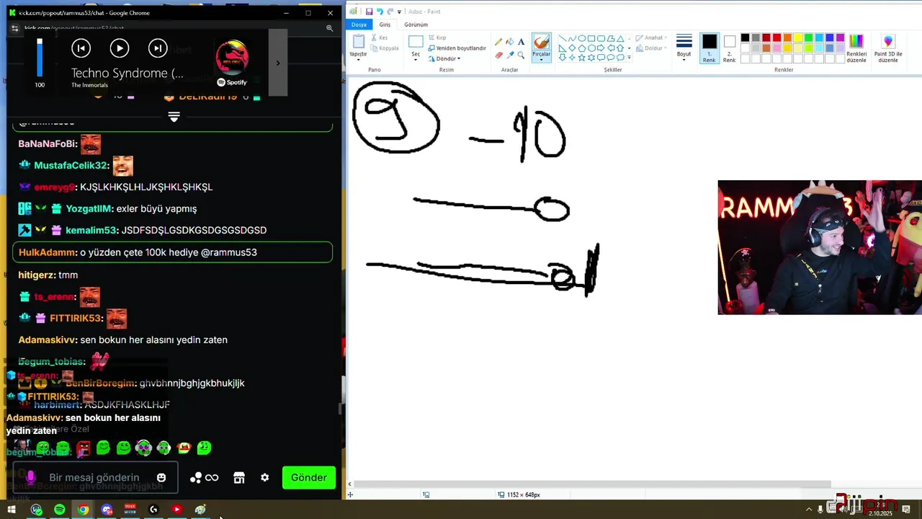Screen dimensions: 922x519
Task: Click username kemalim53 in chat
Action: click(x=91, y=230)
